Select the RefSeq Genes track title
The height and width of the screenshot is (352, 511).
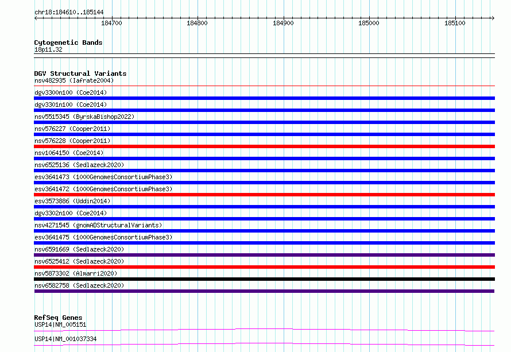pos(58,318)
